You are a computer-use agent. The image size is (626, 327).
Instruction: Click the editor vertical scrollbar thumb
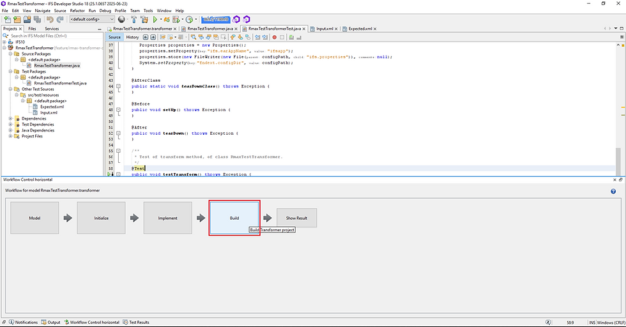click(618, 162)
